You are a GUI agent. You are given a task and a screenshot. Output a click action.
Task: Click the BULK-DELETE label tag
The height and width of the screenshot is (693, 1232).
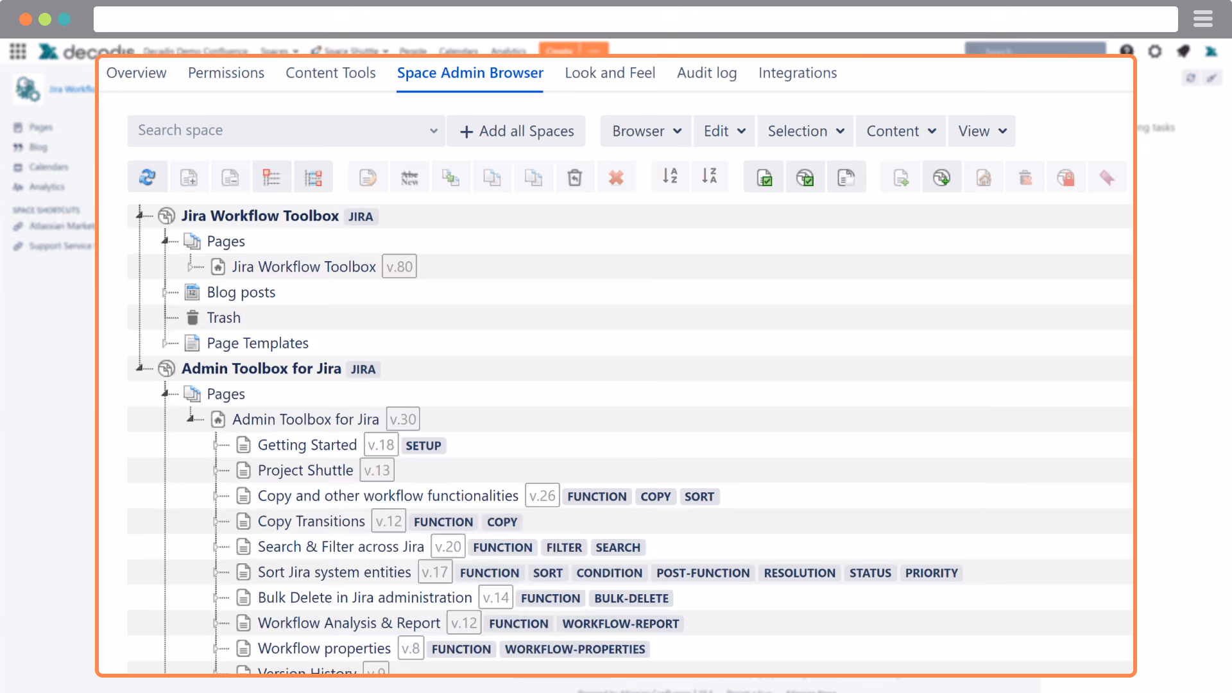click(631, 598)
